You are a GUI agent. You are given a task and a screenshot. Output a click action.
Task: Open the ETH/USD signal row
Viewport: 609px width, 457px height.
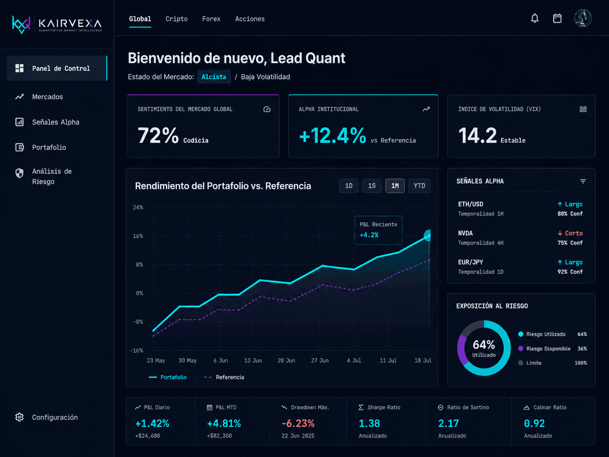pyautogui.click(x=520, y=209)
